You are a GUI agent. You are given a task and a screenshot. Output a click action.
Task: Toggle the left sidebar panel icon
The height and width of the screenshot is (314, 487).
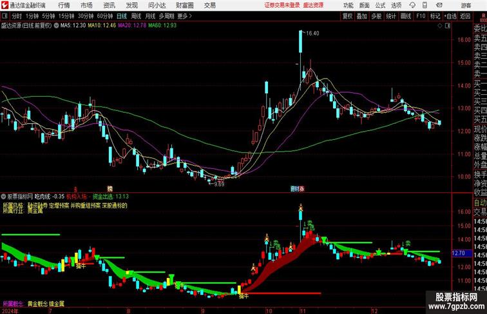(5, 16)
